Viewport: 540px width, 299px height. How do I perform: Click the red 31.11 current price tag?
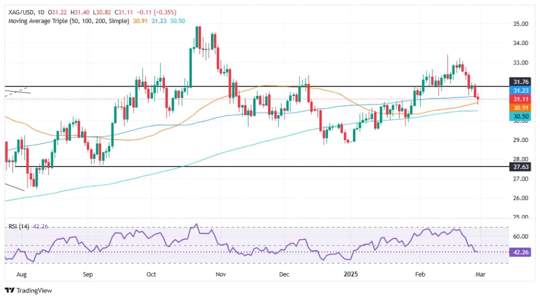(521, 99)
